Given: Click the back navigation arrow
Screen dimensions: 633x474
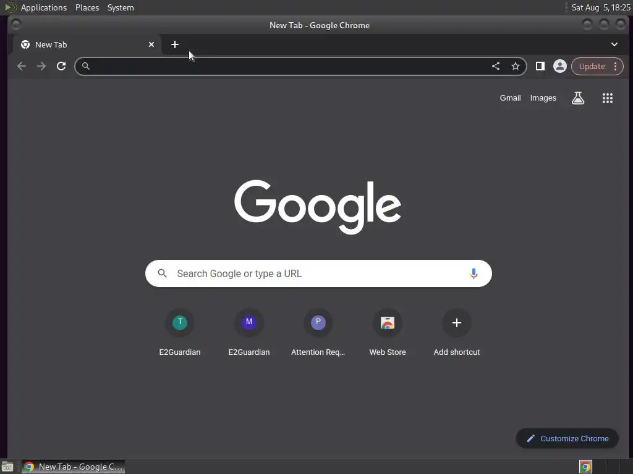Looking at the screenshot, I should (22, 66).
